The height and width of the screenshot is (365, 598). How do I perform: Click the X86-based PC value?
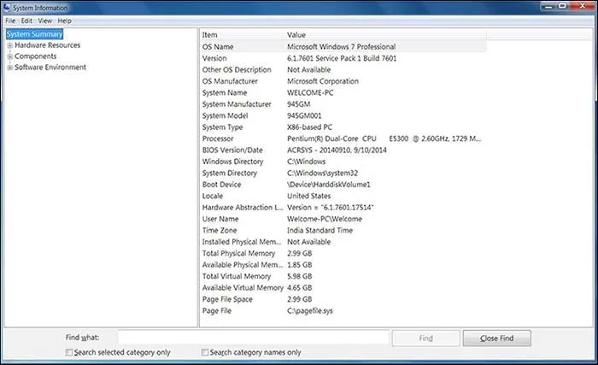(x=309, y=127)
